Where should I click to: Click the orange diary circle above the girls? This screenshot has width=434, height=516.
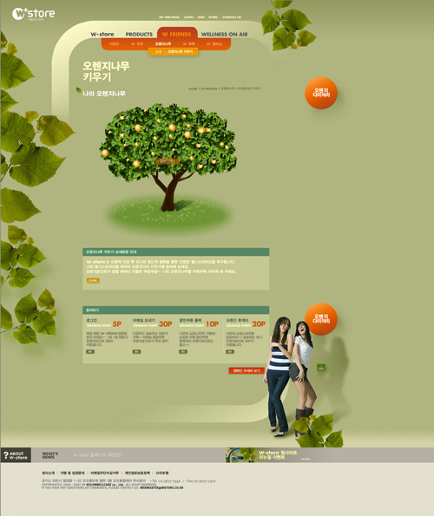pyautogui.click(x=321, y=319)
